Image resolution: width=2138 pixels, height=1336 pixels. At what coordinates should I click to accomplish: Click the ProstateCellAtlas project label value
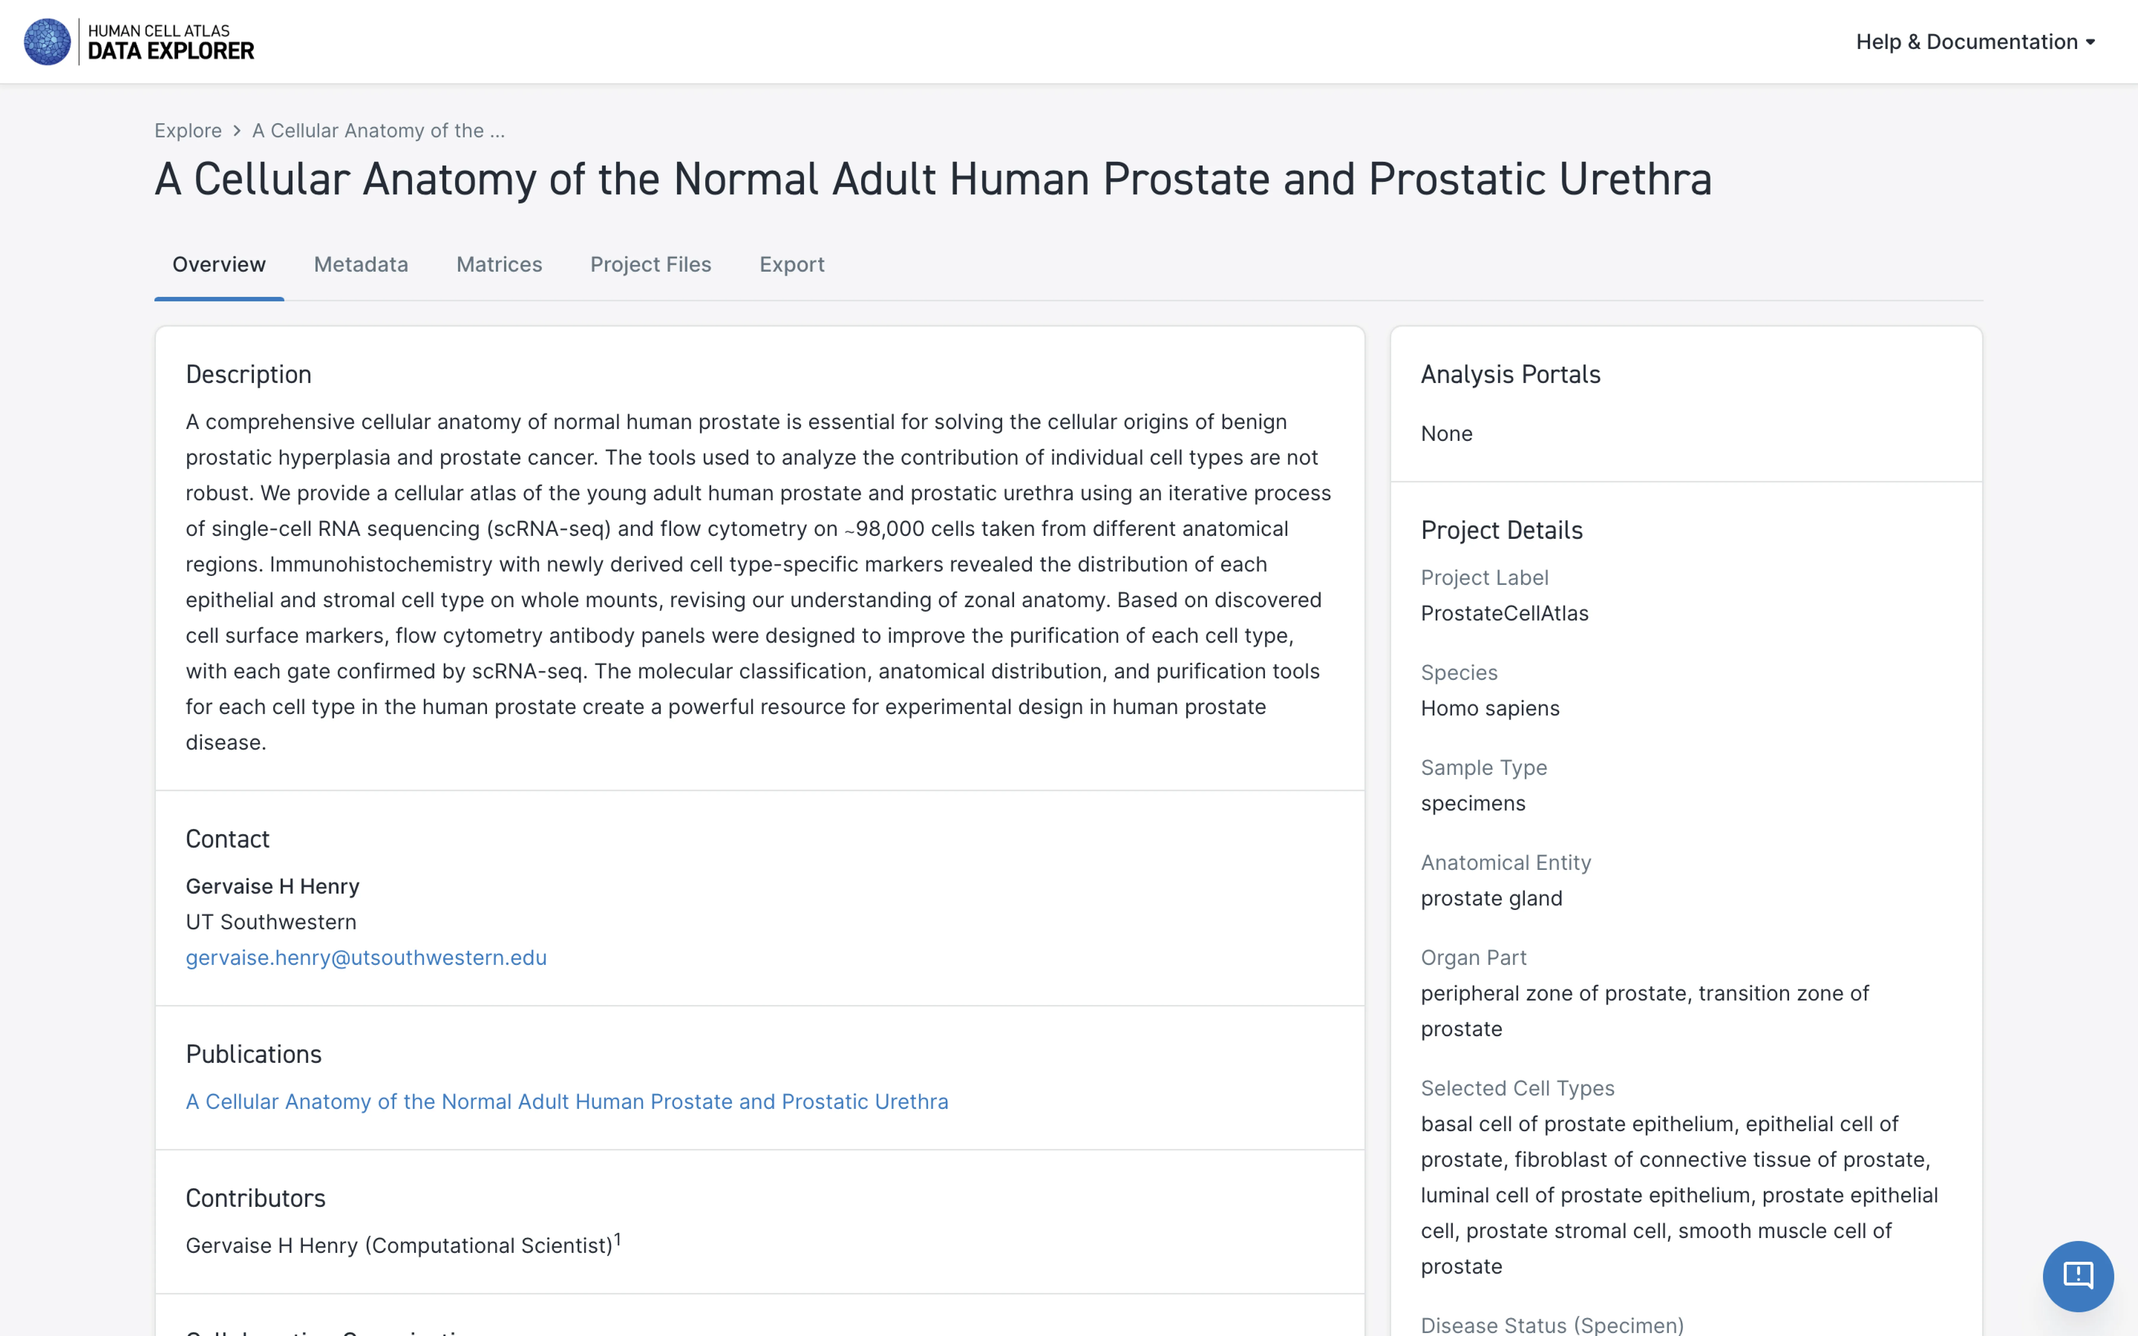[1504, 613]
